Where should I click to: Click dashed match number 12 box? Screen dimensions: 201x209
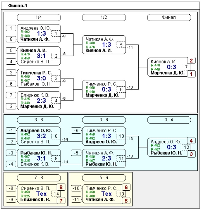[186, 147]
